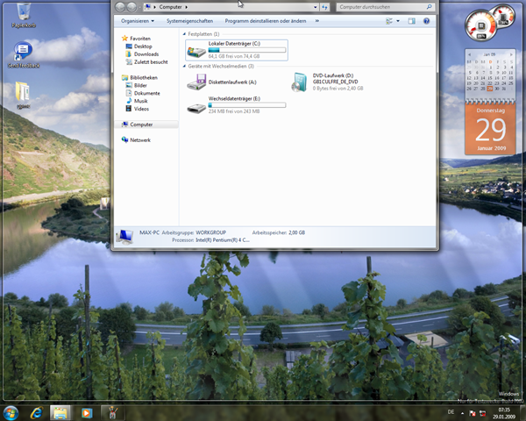
Task: Open the view options dropdown arrow
Action: tap(398, 21)
